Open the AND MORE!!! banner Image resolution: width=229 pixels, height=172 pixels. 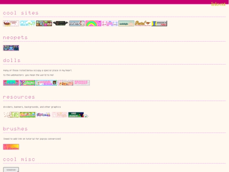coord(76,115)
